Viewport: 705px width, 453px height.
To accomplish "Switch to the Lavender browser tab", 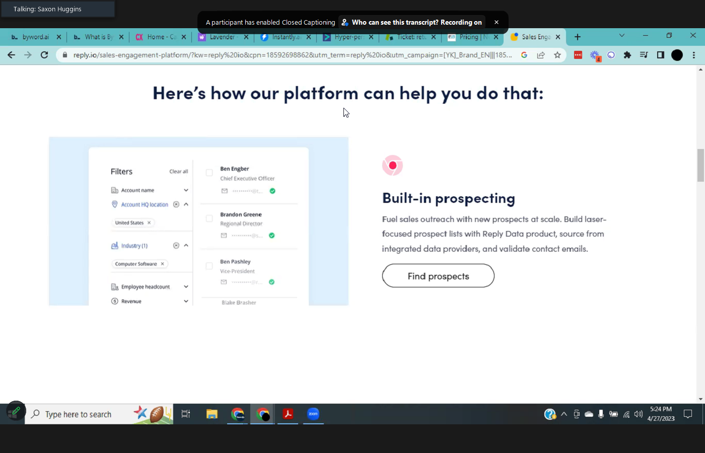I will point(222,37).
